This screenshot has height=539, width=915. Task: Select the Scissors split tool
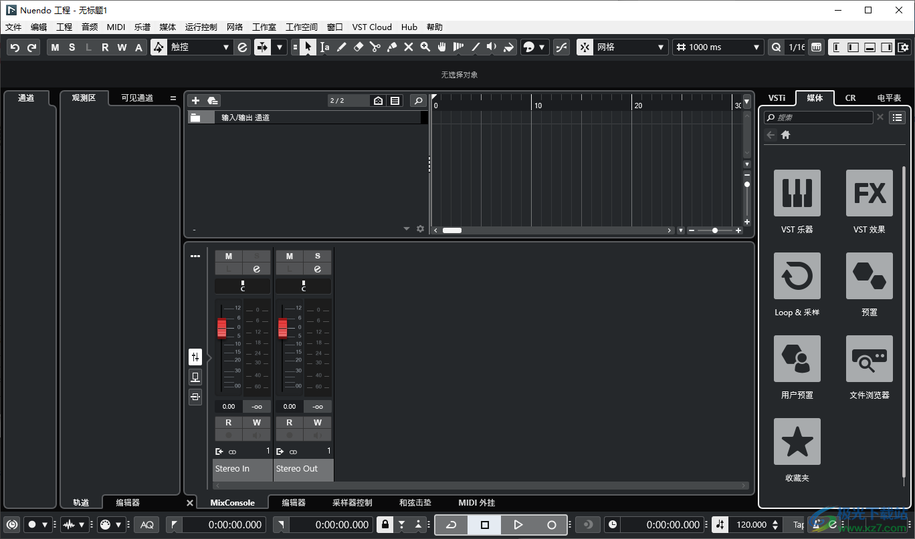tap(375, 47)
